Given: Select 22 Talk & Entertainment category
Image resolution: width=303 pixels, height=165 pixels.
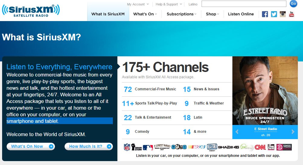Looking at the screenshot, I should click(148, 118).
